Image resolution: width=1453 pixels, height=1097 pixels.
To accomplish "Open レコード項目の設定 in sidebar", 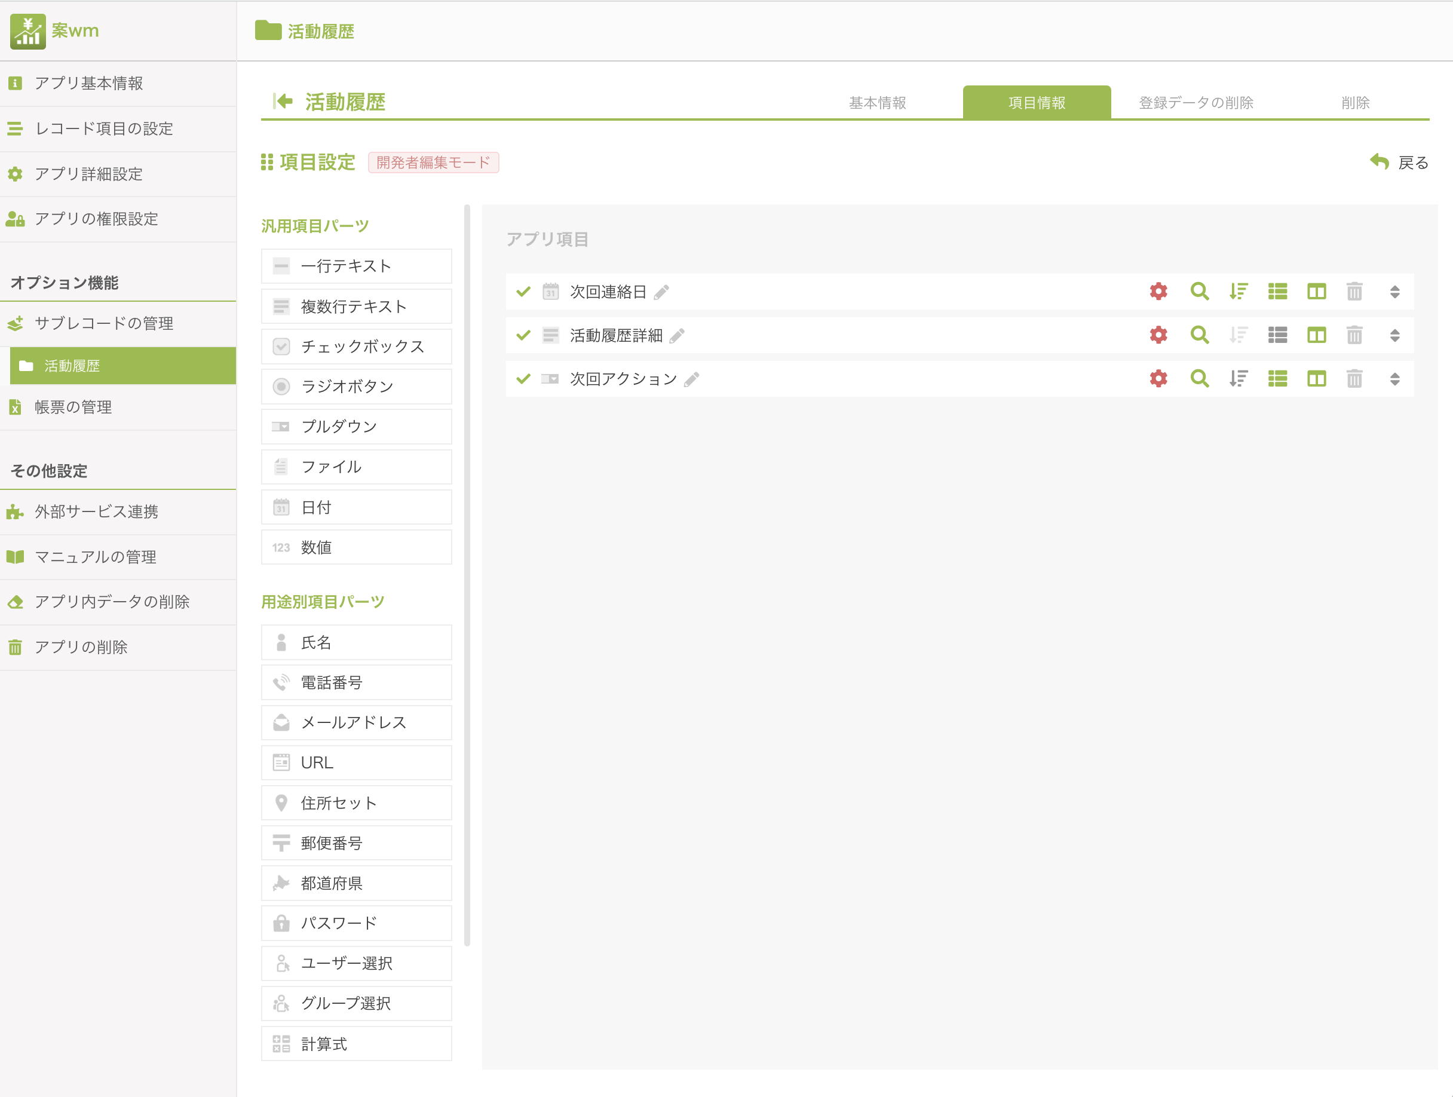I will [118, 128].
